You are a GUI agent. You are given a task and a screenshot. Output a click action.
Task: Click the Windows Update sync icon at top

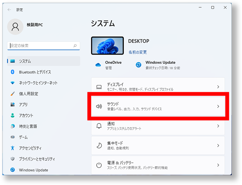click(138, 65)
